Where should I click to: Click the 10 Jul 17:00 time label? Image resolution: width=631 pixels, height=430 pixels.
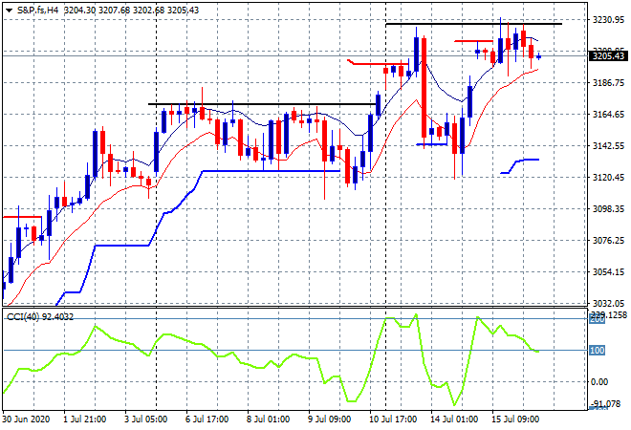tap(393, 419)
